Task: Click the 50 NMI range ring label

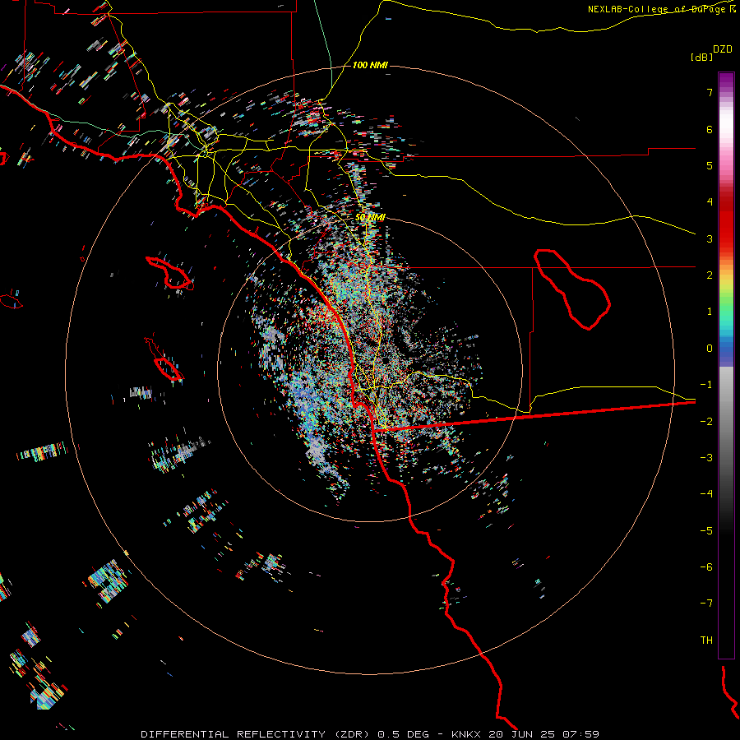Action: tap(370, 217)
